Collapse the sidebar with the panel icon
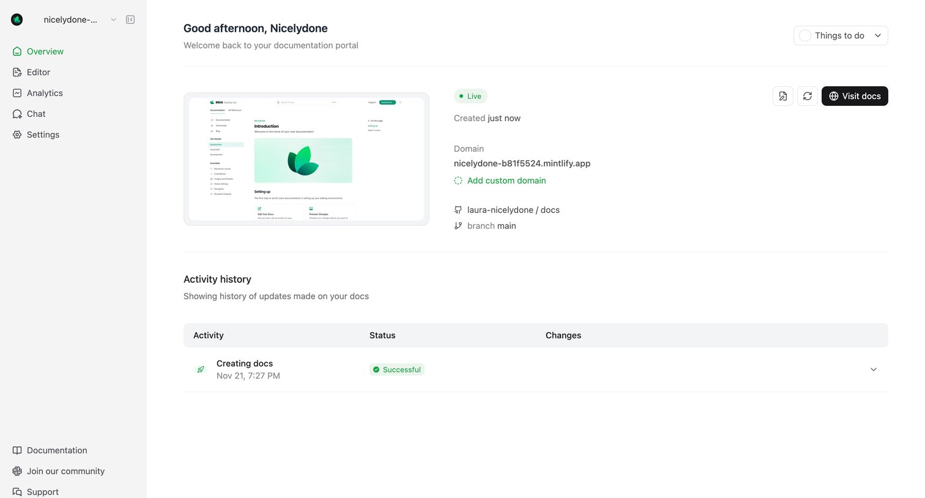 click(x=130, y=20)
